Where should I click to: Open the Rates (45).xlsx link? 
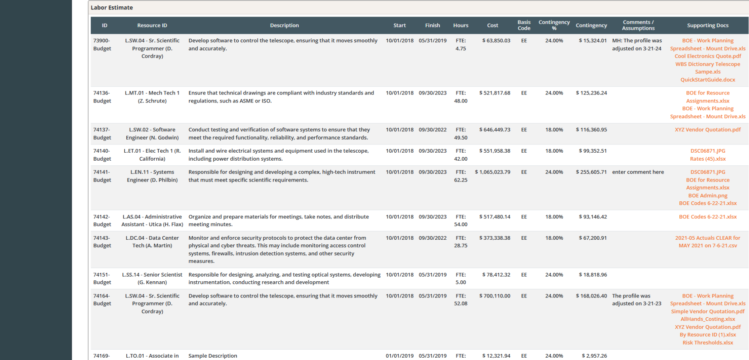[x=707, y=159]
